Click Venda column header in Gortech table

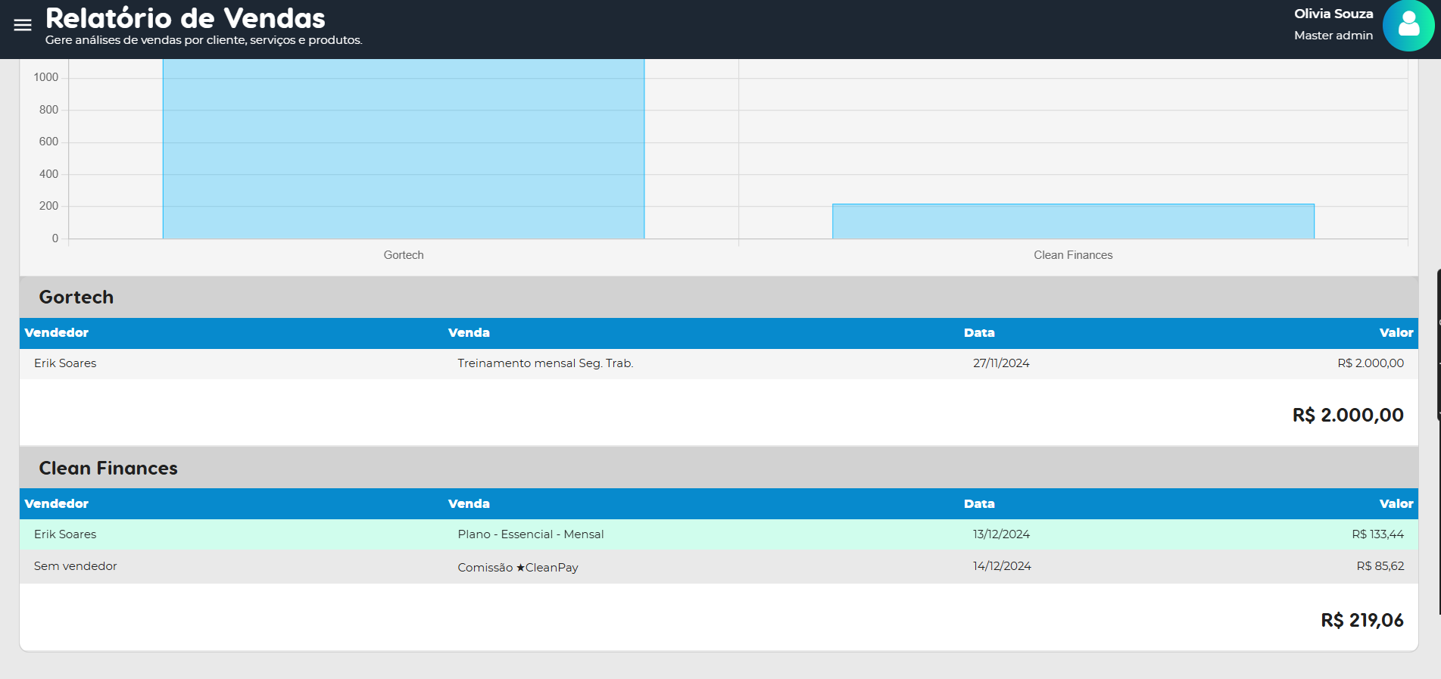469,333
